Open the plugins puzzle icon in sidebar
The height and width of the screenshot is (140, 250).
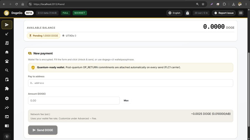pos(7,88)
